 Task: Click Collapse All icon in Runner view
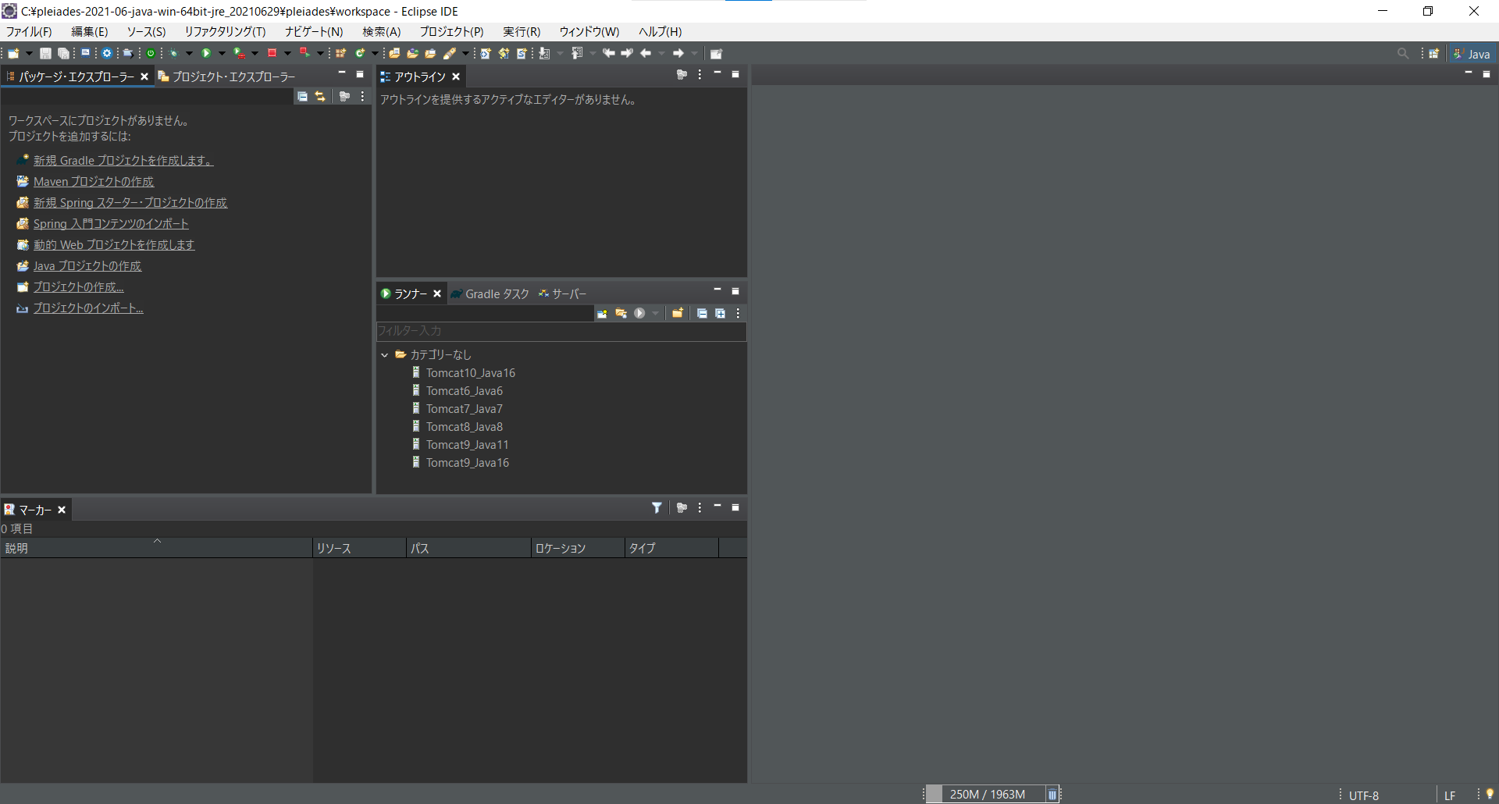(x=702, y=313)
